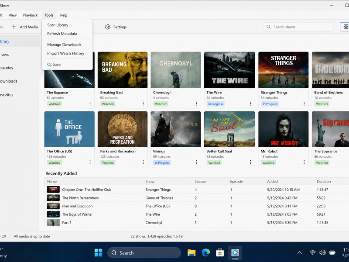349x262 pixels.
Task: Click the Add Media button label
Action: [29, 27]
